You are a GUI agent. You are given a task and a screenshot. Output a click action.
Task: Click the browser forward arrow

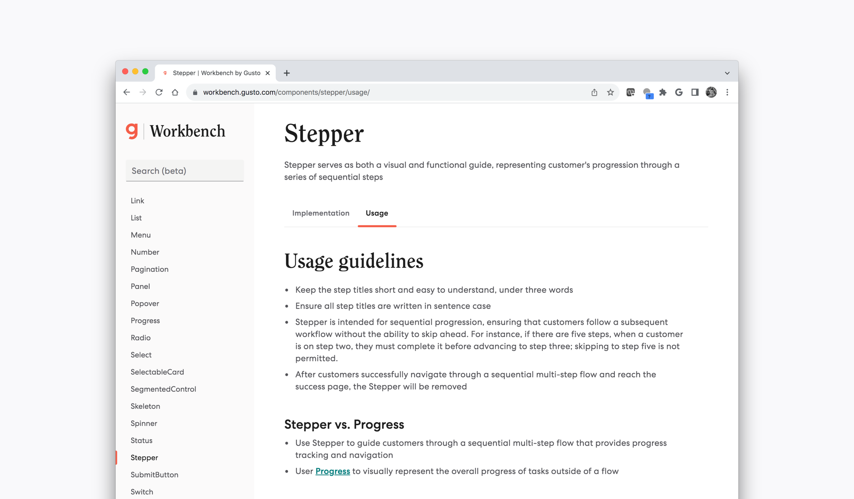(x=143, y=92)
